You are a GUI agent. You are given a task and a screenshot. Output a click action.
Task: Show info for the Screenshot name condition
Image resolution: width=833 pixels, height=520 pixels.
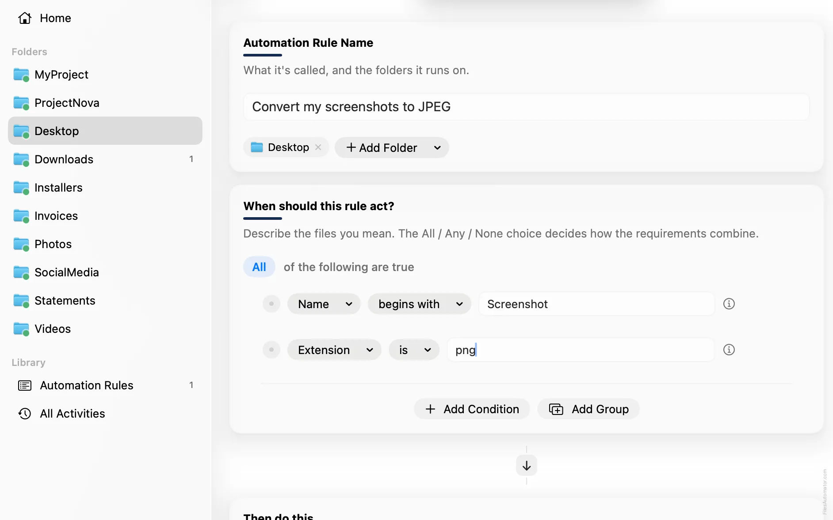click(729, 304)
